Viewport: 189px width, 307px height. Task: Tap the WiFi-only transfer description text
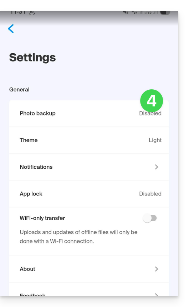coord(78,237)
